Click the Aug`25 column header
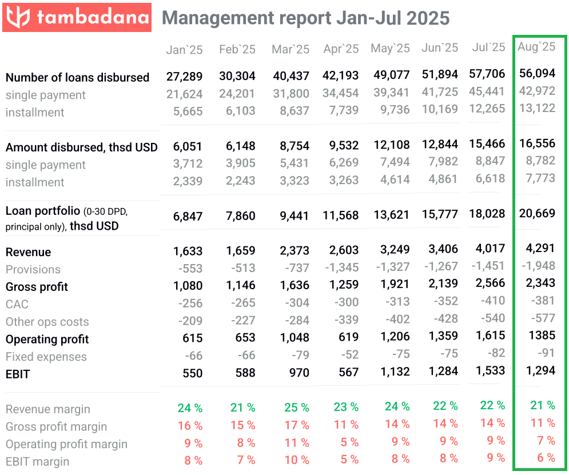The image size is (569, 475). point(536,47)
